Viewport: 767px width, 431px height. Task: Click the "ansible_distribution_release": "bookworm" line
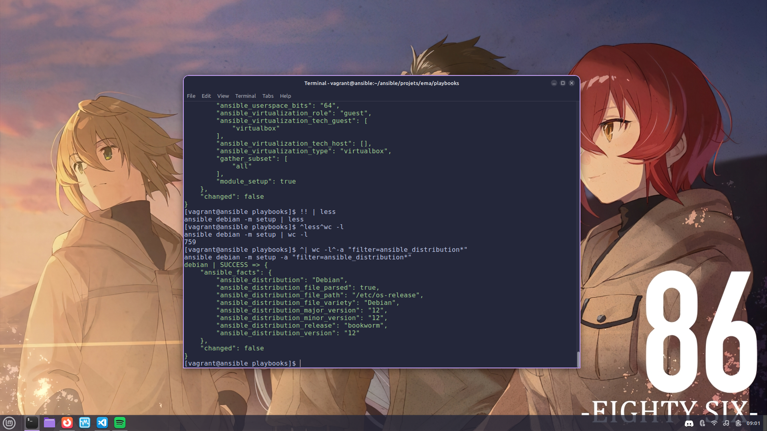pyautogui.click(x=302, y=325)
